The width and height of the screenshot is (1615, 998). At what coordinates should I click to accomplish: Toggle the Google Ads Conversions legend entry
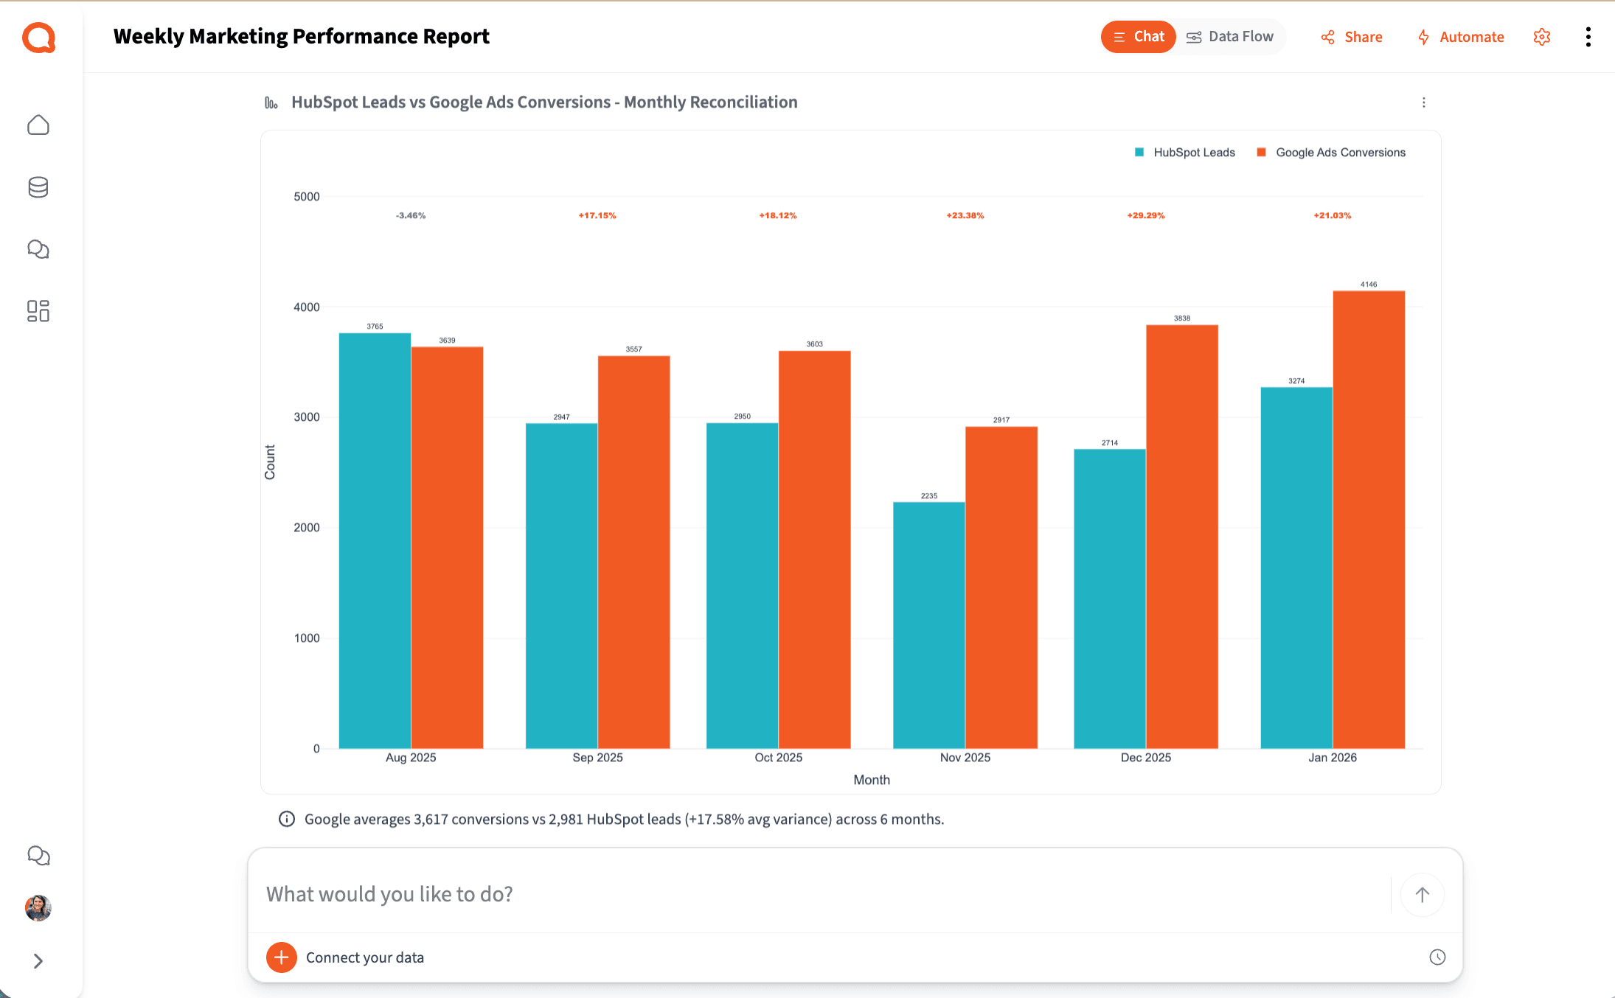(1330, 152)
